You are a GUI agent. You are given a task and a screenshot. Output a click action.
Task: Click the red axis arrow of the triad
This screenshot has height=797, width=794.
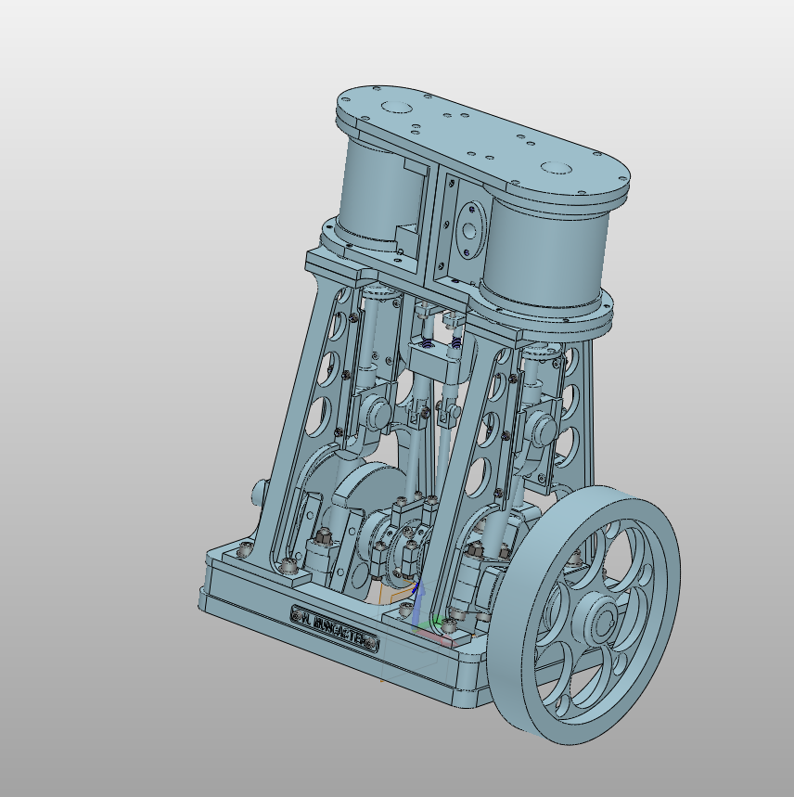pos(436,637)
